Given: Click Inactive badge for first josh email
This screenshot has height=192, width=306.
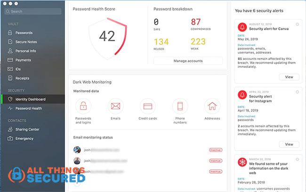Looking at the screenshot, I should click(x=216, y=150).
